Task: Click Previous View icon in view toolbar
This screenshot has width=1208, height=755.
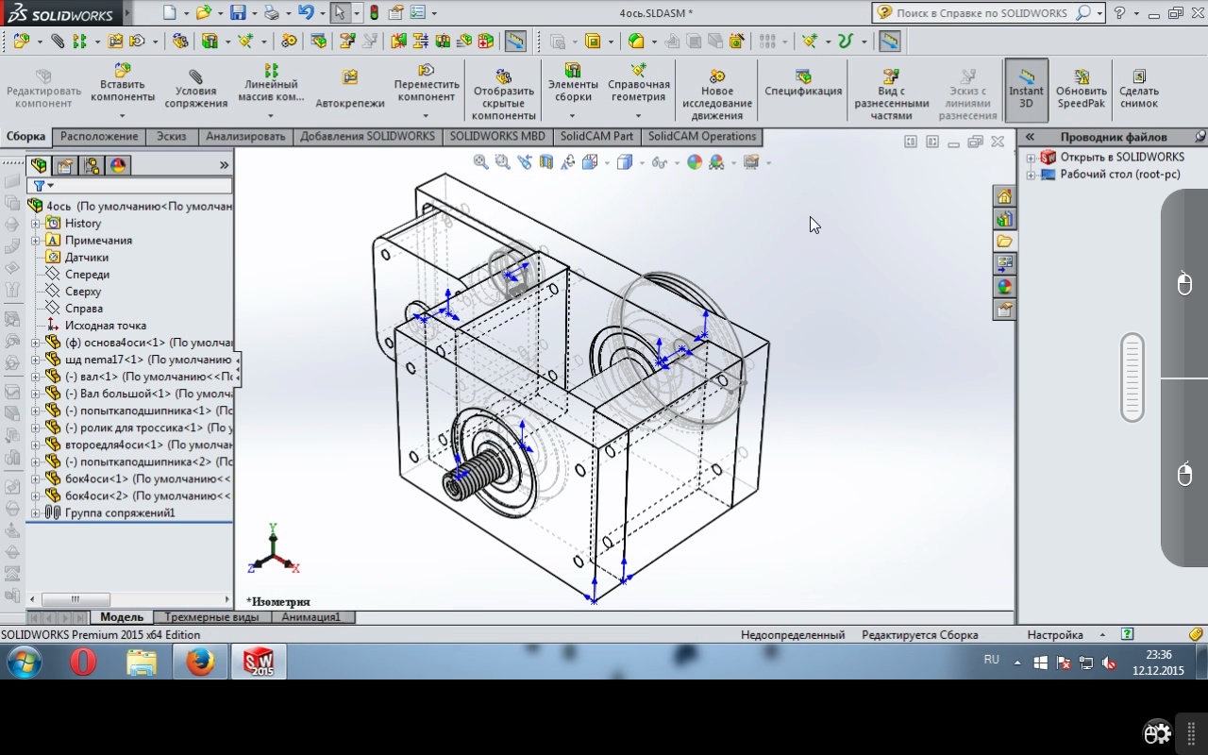Action: coord(525,162)
